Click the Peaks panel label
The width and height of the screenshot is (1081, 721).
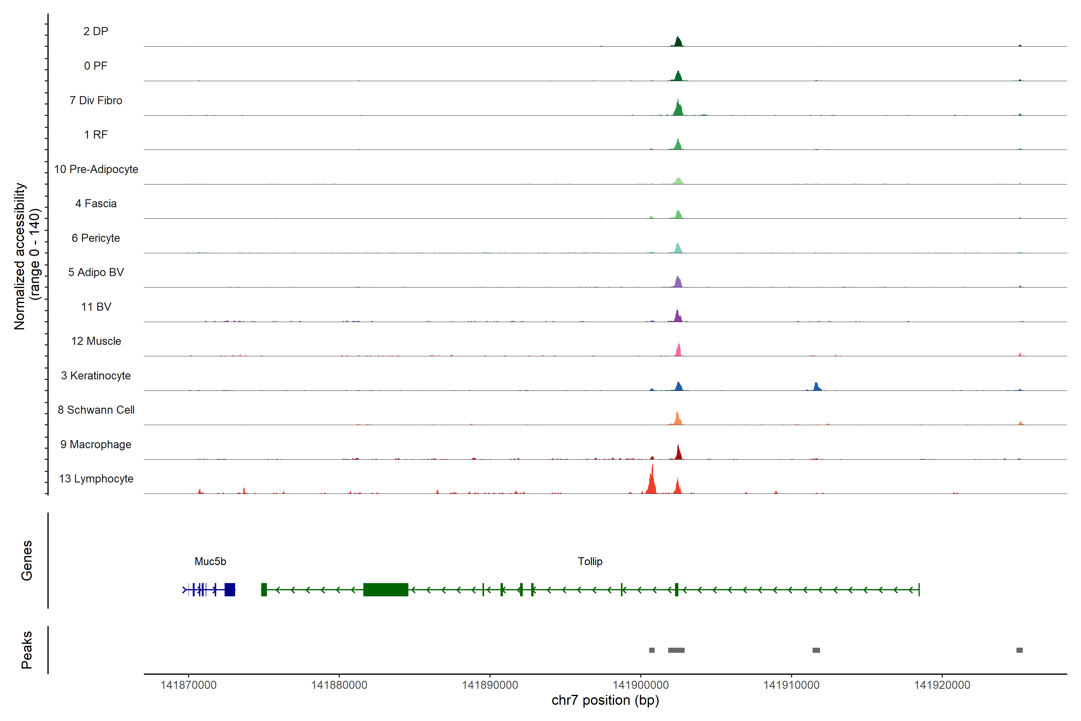27,650
